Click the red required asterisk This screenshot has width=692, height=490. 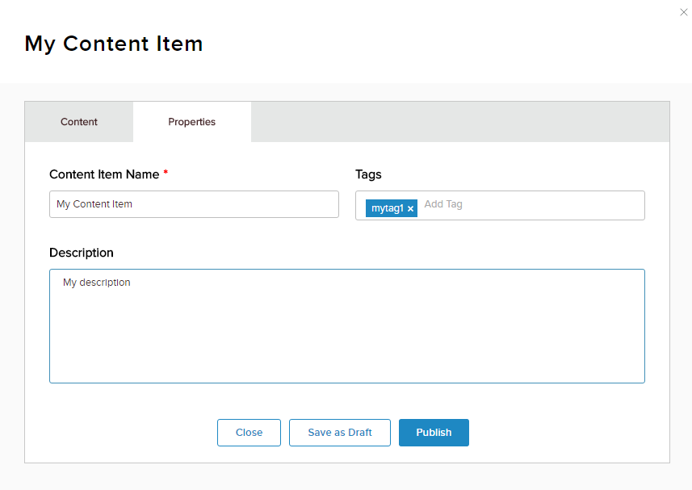click(166, 174)
